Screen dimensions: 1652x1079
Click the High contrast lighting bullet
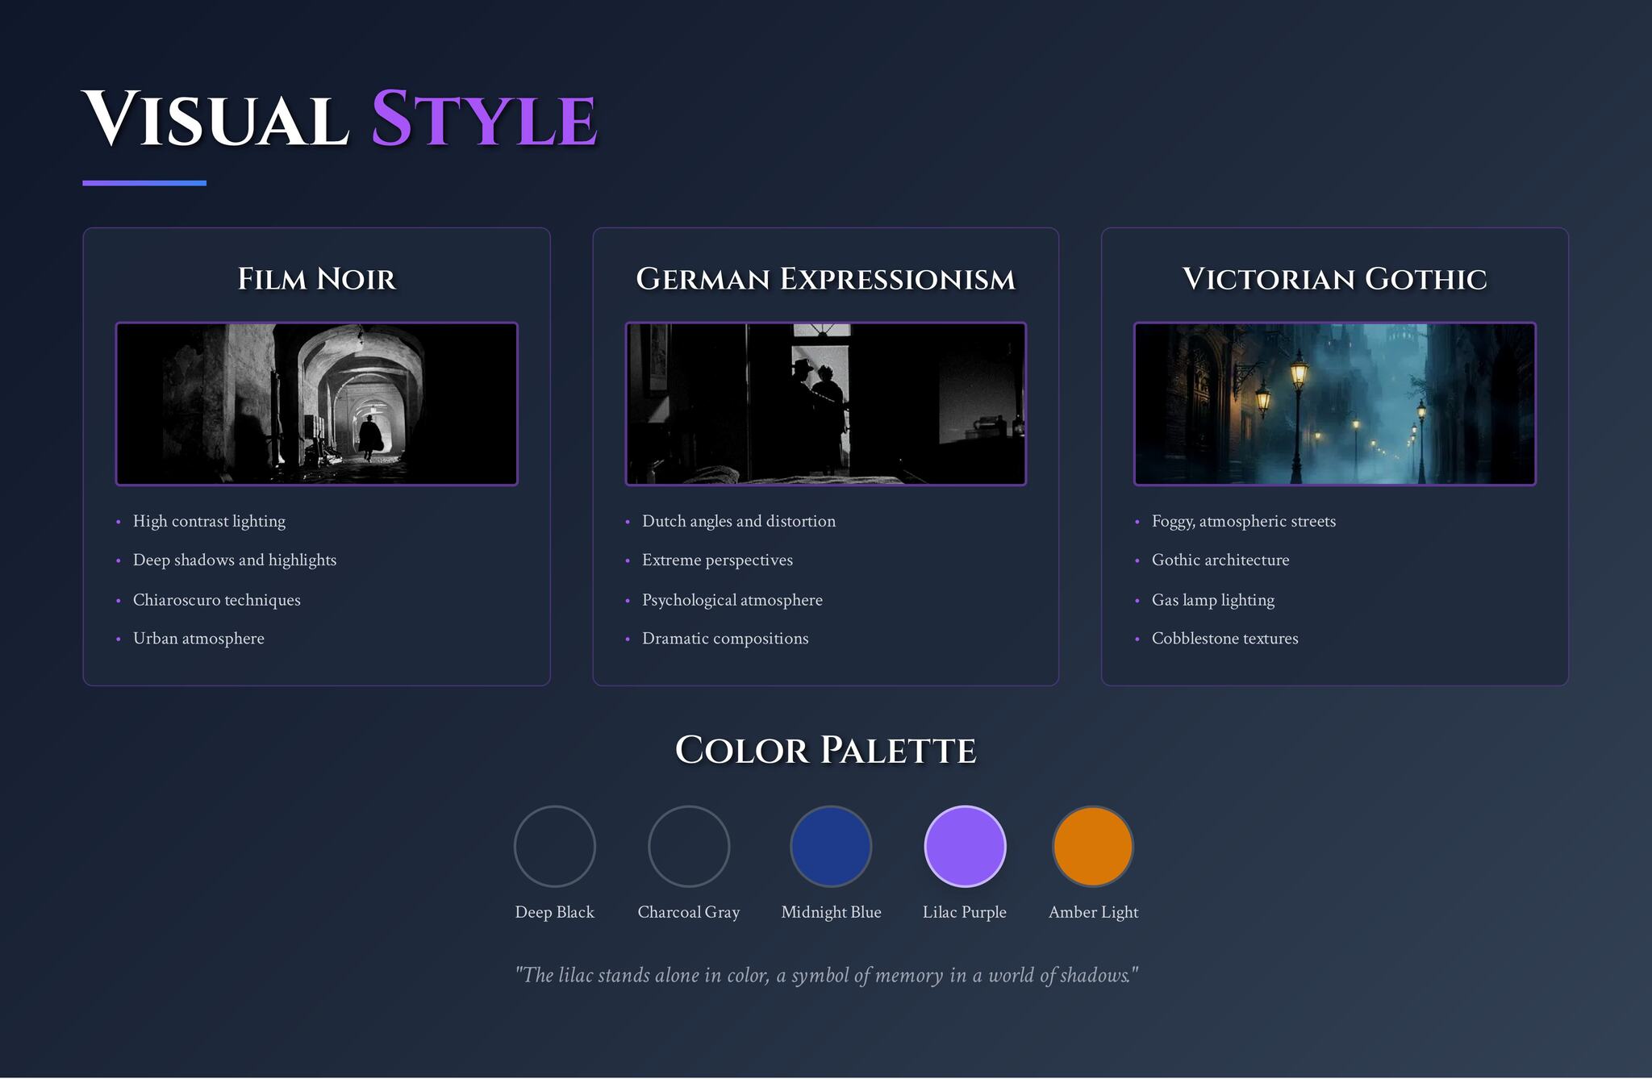tap(209, 521)
